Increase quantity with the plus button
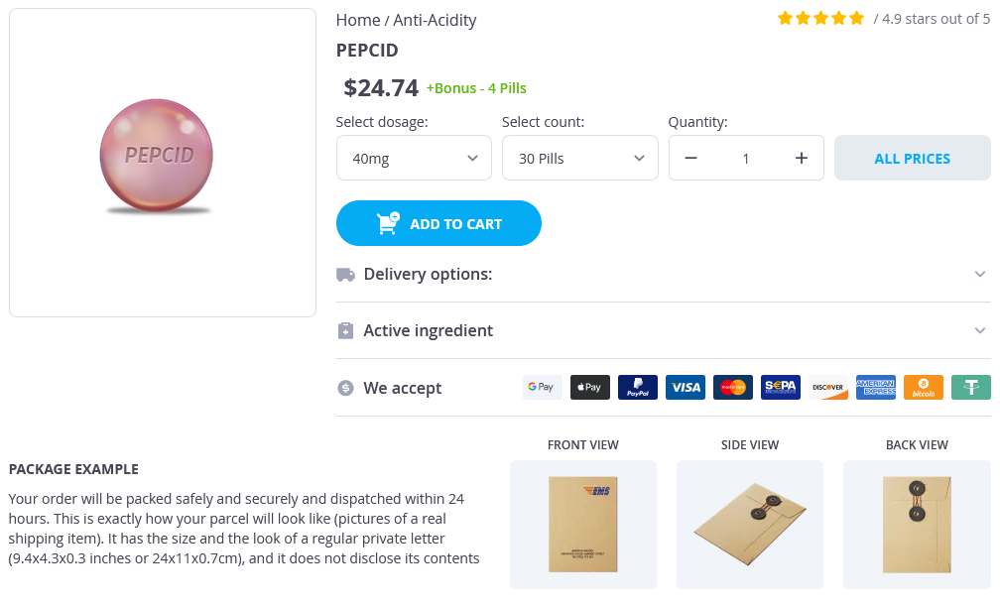 click(802, 159)
